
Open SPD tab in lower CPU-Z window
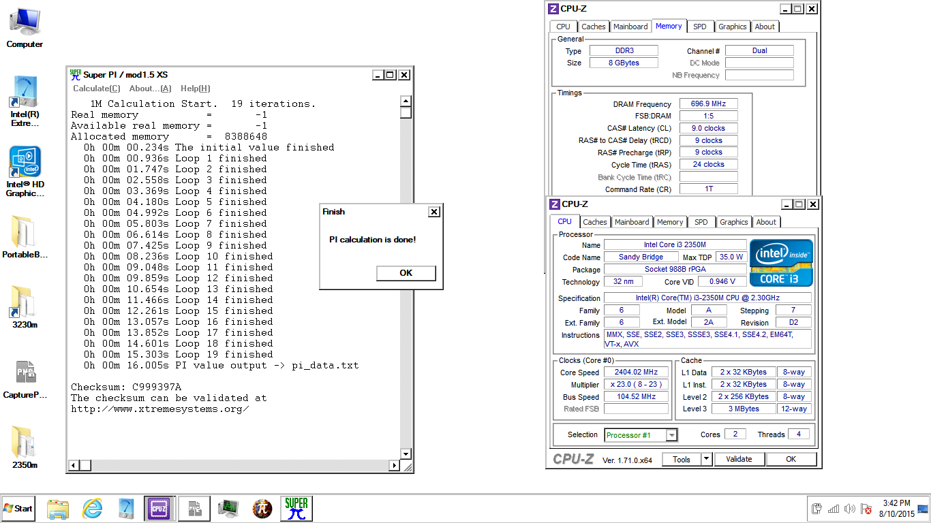pos(701,222)
